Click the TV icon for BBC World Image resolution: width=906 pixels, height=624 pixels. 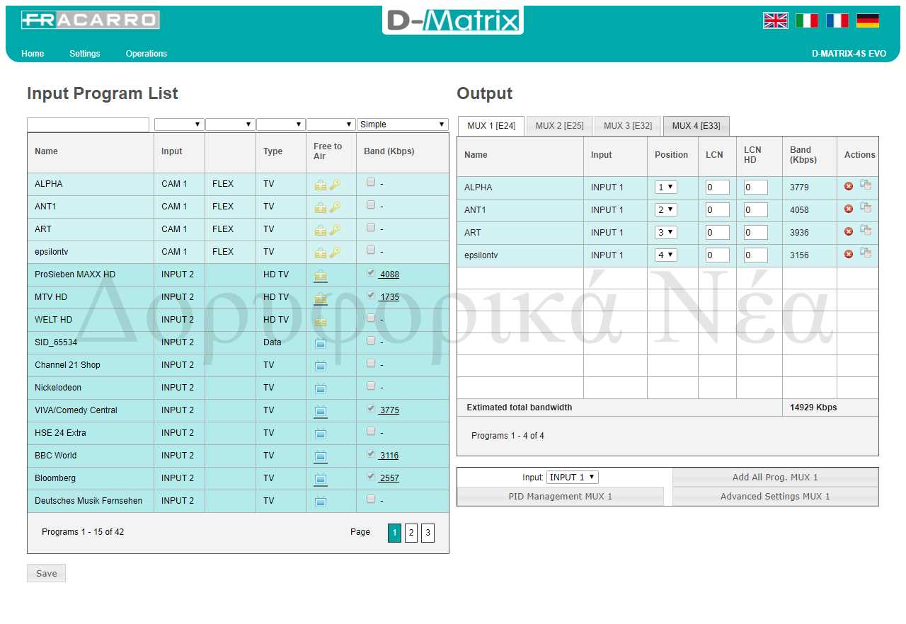pyautogui.click(x=321, y=456)
